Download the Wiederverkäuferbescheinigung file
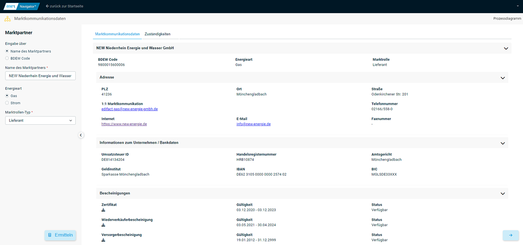The image size is (523, 245). click(103, 225)
